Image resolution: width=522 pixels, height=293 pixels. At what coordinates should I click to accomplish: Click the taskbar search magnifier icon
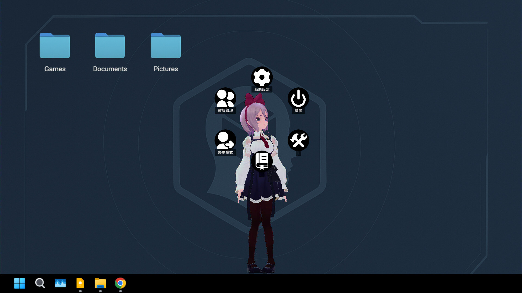40,283
